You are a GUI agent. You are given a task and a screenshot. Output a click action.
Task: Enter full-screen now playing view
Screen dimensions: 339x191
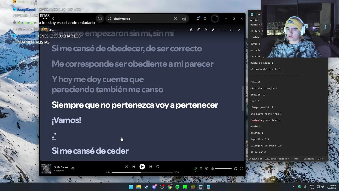[242, 169]
